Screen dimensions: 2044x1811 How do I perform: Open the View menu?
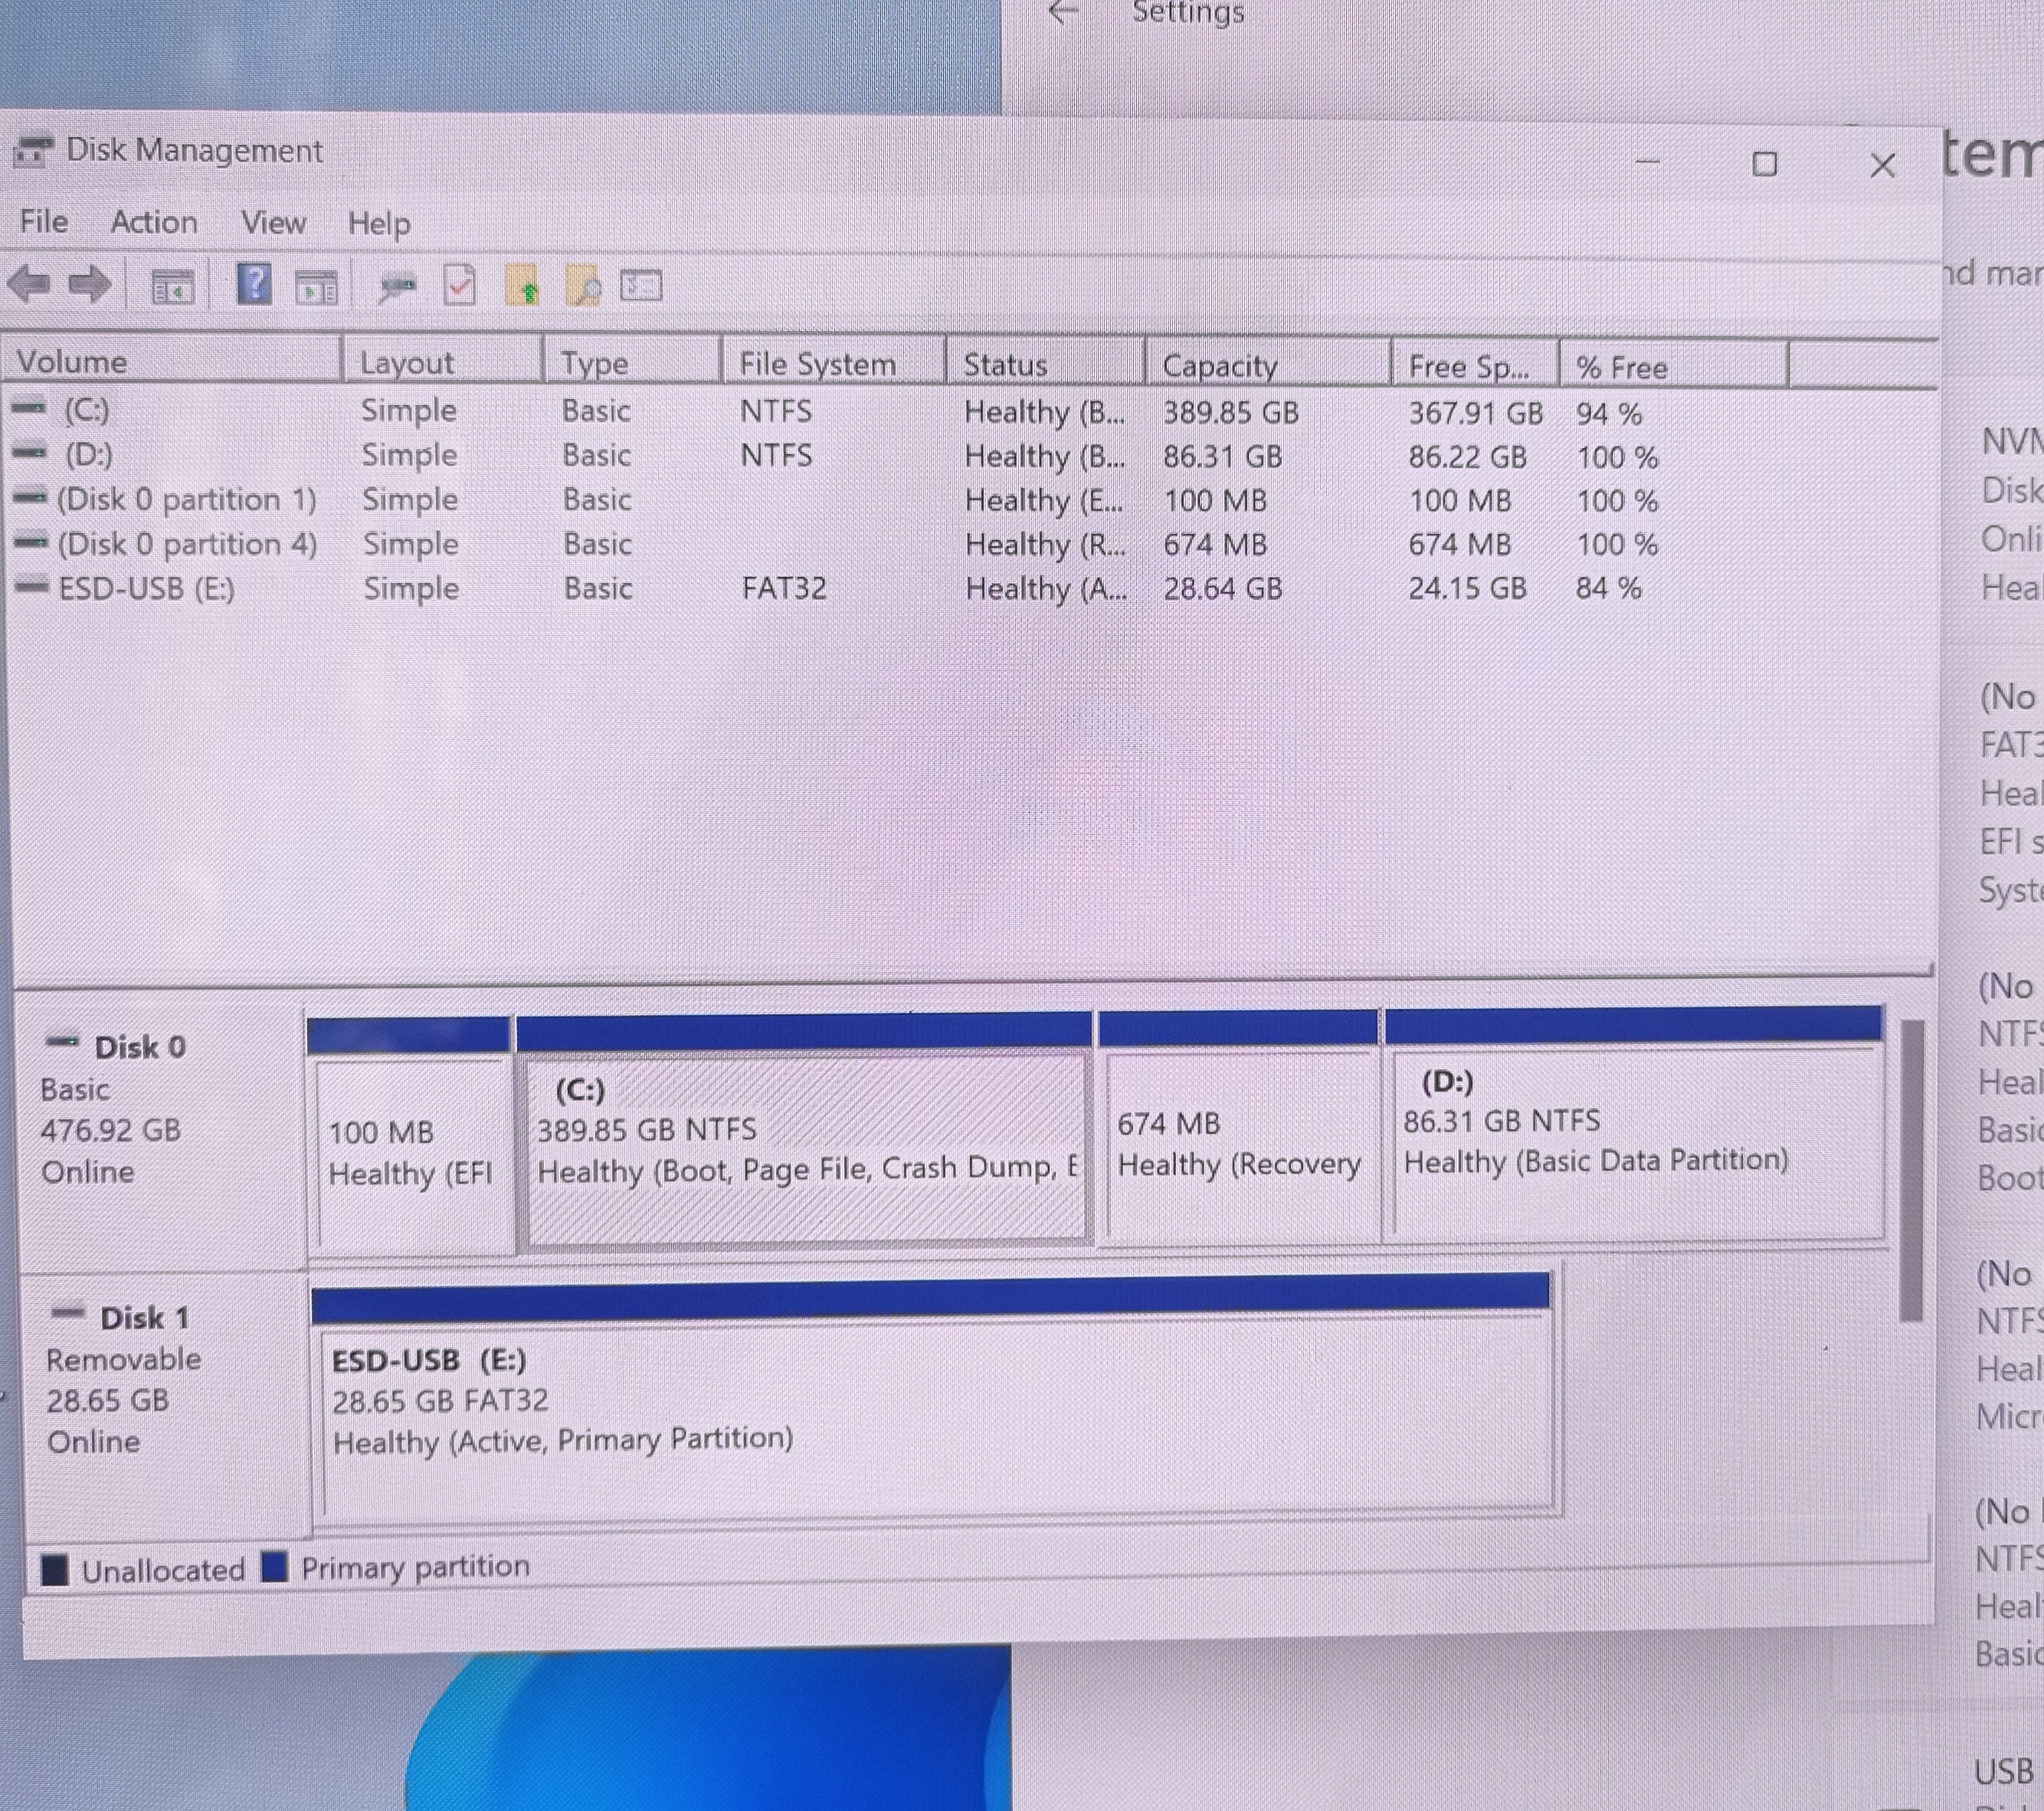coord(273,222)
